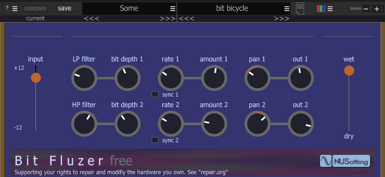The width and height of the screenshot is (385, 177).
Task: Click the current label under compare
Action: 36,18
